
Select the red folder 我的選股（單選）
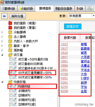pyautogui.click(x=10, y=28)
